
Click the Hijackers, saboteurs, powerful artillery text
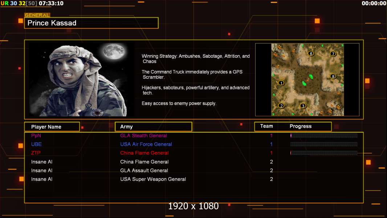(196, 90)
